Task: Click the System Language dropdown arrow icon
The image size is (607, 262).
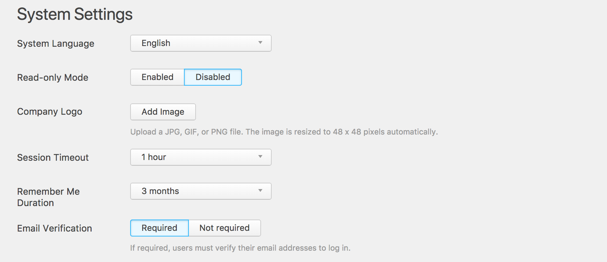Action: point(260,43)
